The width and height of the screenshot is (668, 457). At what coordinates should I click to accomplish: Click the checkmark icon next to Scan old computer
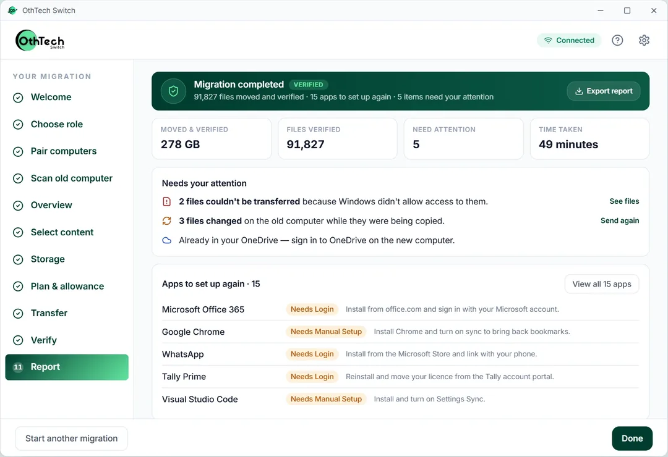click(18, 178)
